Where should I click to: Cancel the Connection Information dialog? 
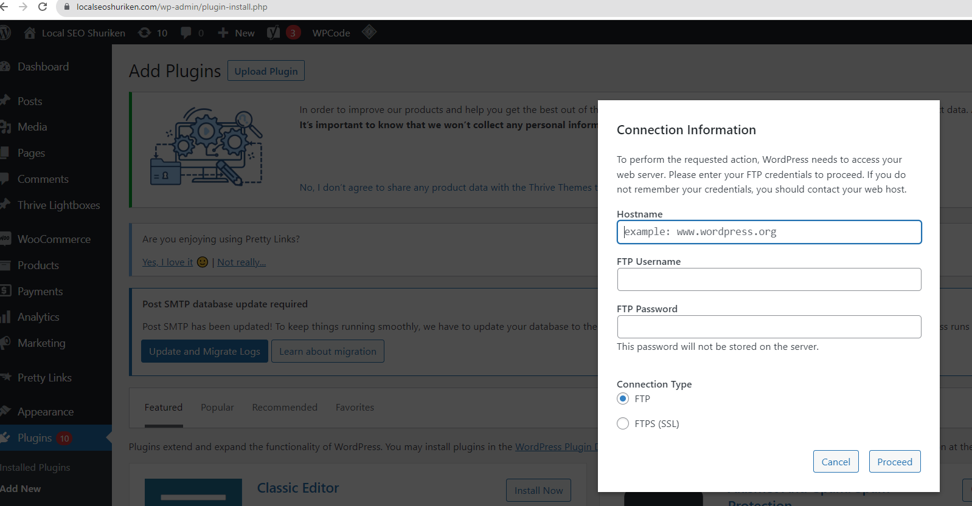(836, 462)
